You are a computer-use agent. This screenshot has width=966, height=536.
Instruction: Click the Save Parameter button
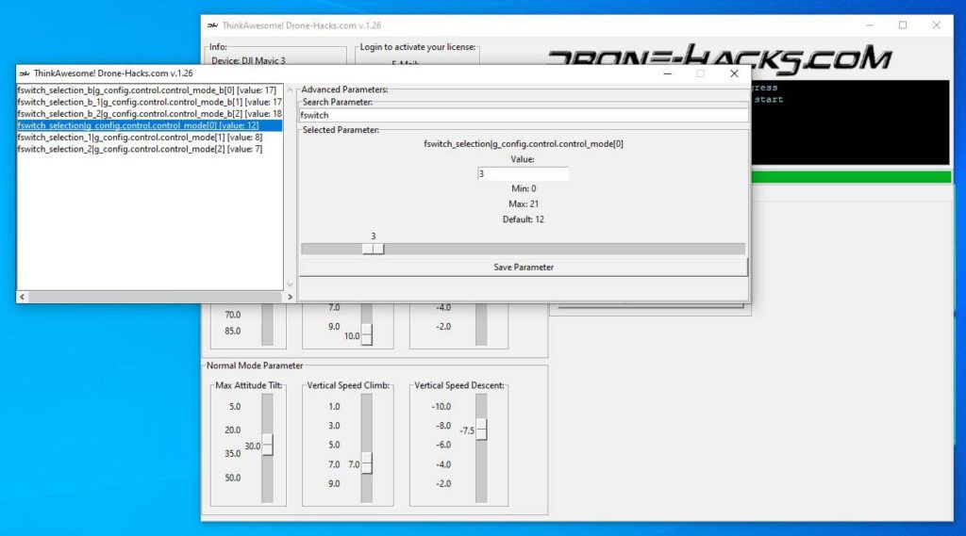click(523, 268)
